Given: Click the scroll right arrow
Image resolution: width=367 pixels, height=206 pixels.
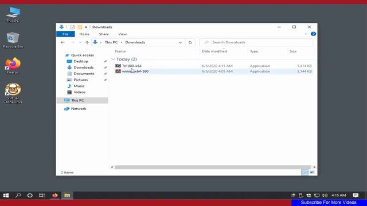Looking at the screenshot, I should (x=314, y=167).
